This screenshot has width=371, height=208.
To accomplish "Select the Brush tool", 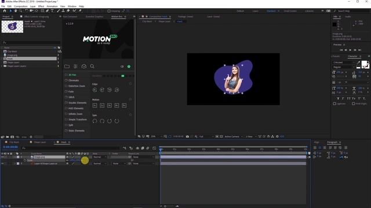I will [x=58, y=11].
